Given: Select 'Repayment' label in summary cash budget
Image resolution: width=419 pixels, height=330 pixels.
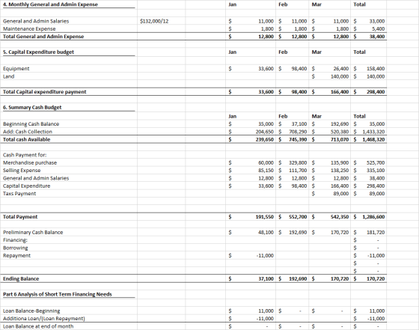Looking at the screenshot, I should point(16,256).
